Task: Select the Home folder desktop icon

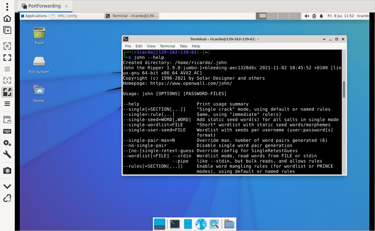Action: tap(39, 94)
